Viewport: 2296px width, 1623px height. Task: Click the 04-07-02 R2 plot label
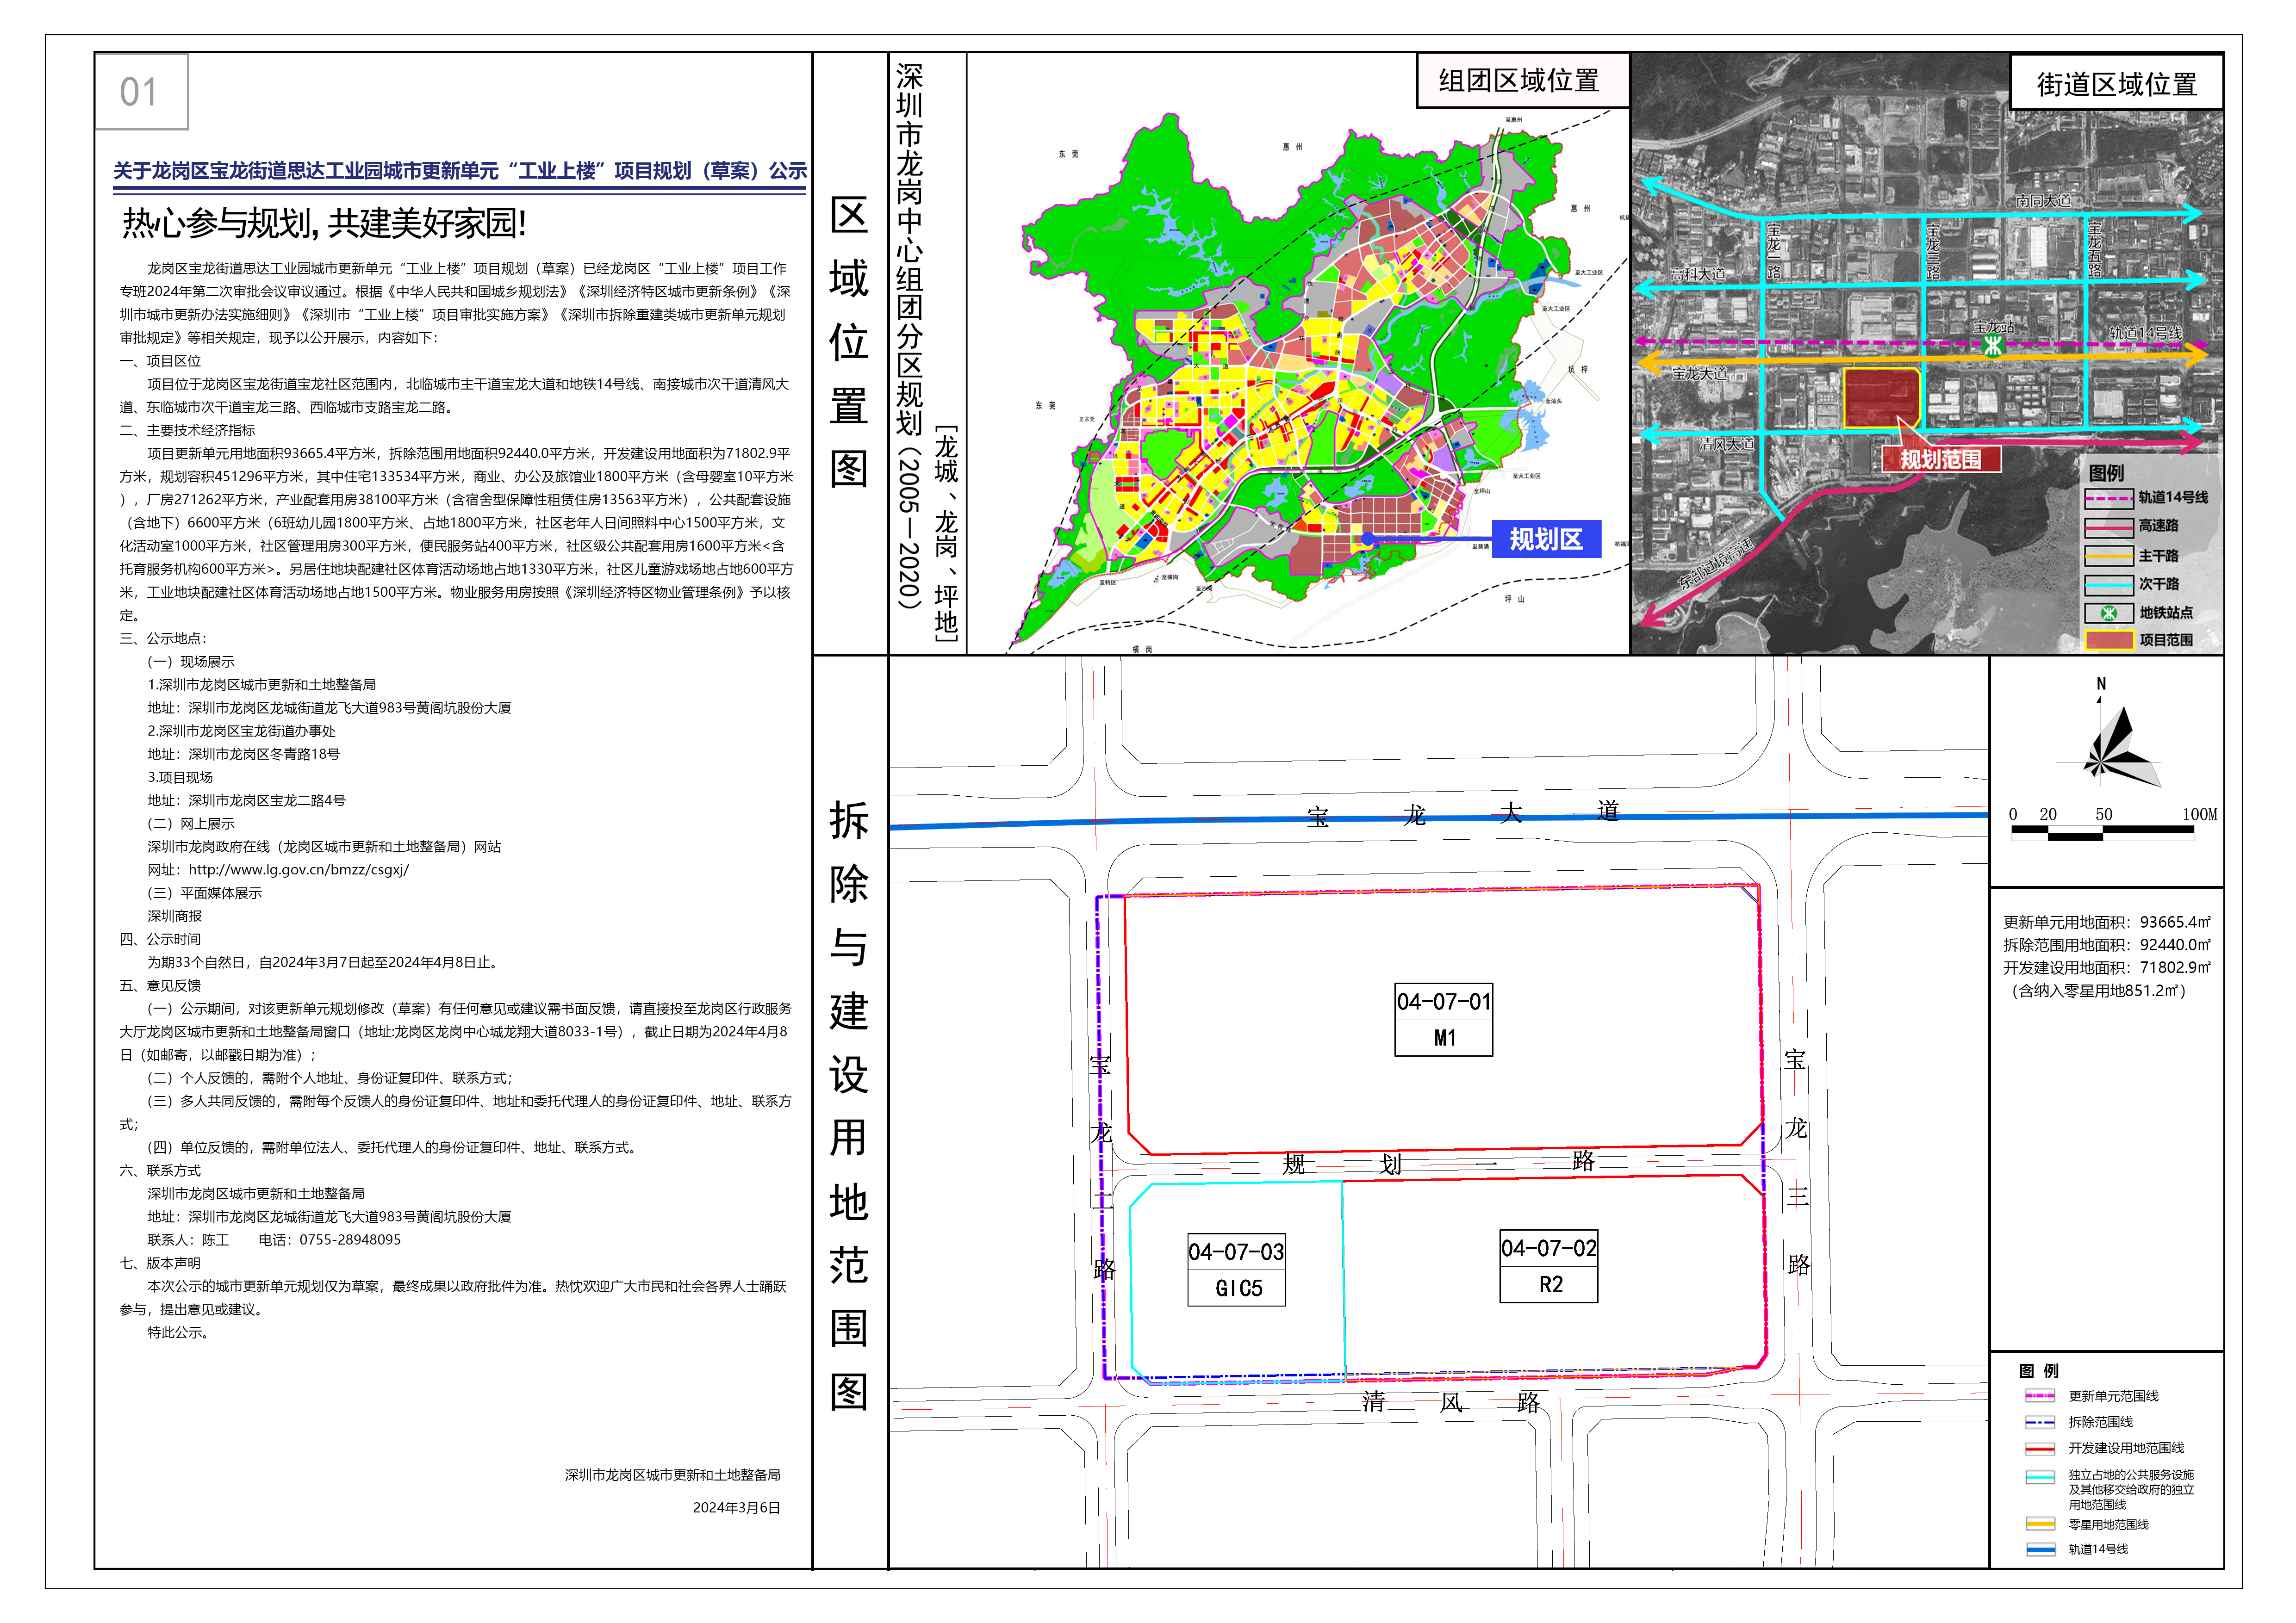coord(1549,1266)
